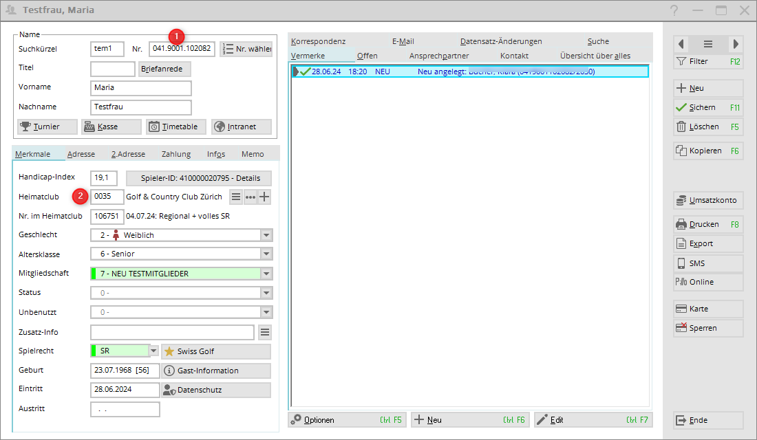Open the Kasse cash register button
The width and height of the screenshot is (757, 440).
(x=111, y=126)
